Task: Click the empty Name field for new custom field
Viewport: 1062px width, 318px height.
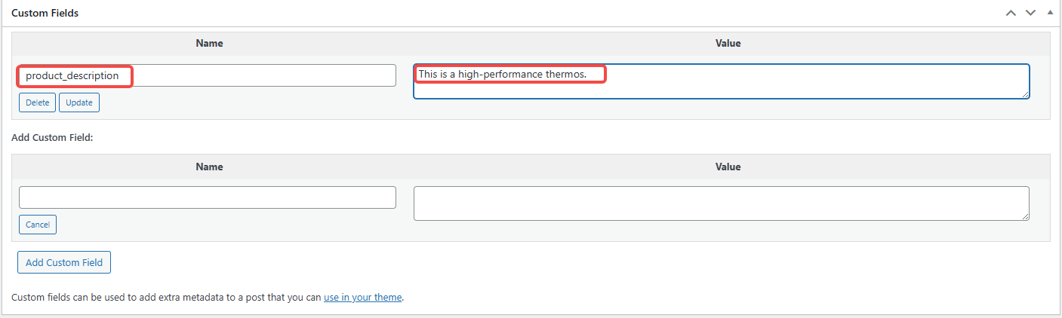Action: [x=207, y=197]
